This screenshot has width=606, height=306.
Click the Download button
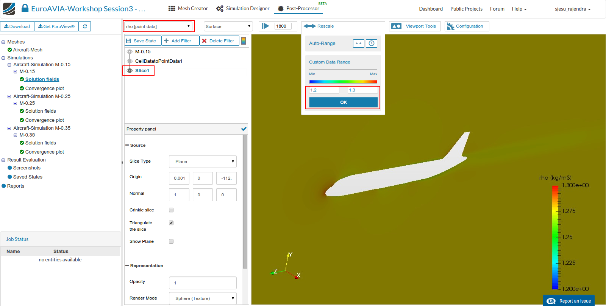[17, 26]
